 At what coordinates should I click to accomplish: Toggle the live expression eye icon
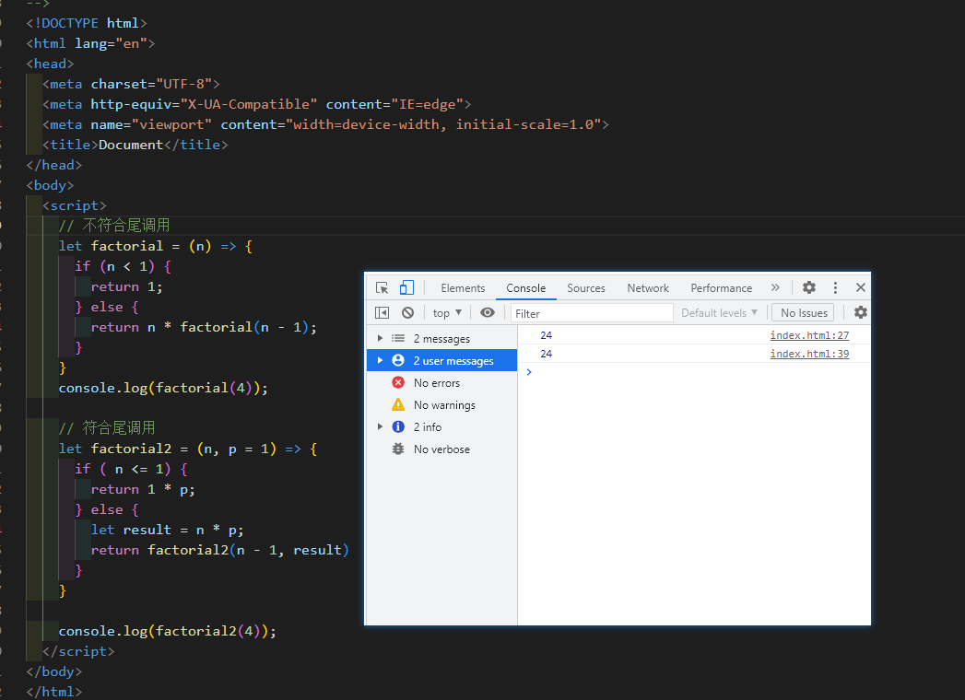point(488,312)
